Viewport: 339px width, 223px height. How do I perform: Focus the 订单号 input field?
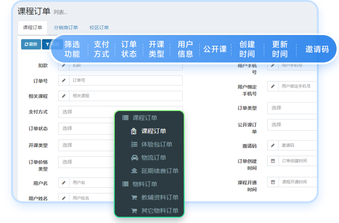coord(126,80)
